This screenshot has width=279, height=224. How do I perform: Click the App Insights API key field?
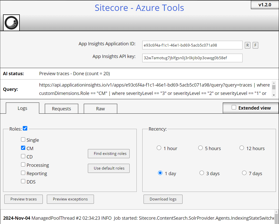[x=192, y=58]
